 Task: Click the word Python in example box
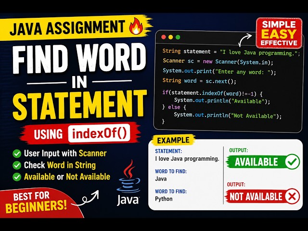click(x=164, y=199)
